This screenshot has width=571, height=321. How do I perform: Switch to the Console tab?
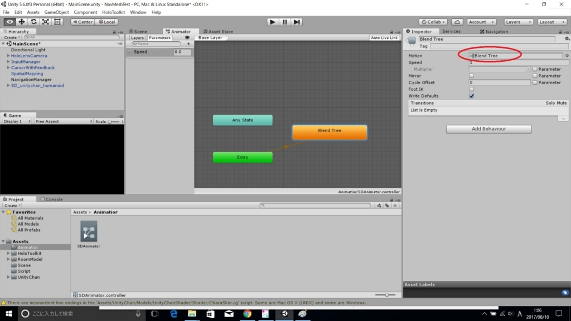coord(51,199)
